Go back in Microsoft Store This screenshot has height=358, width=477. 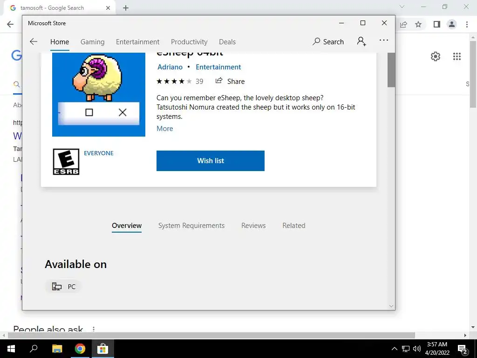(34, 41)
